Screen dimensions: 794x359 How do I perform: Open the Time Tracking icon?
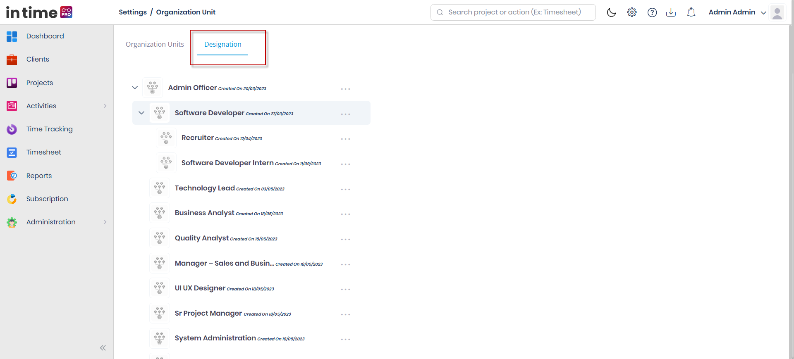[12, 129]
